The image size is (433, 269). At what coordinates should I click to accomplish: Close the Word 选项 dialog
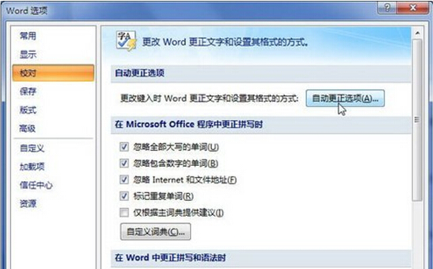tap(413, 8)
